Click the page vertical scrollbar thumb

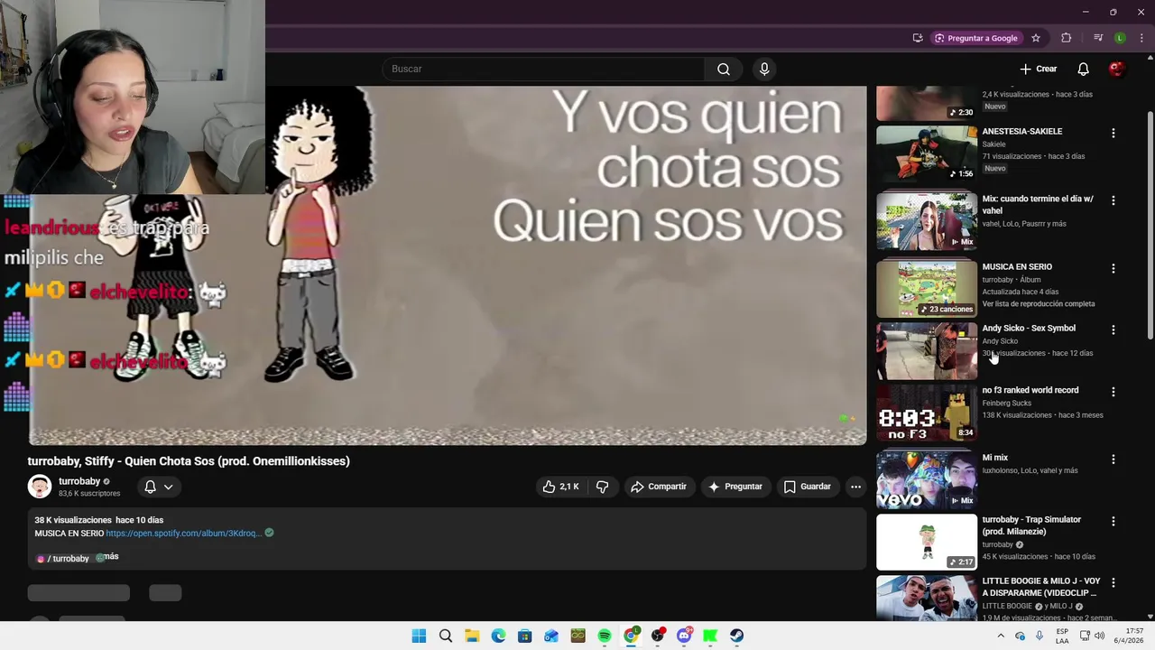pos(1150,226)
